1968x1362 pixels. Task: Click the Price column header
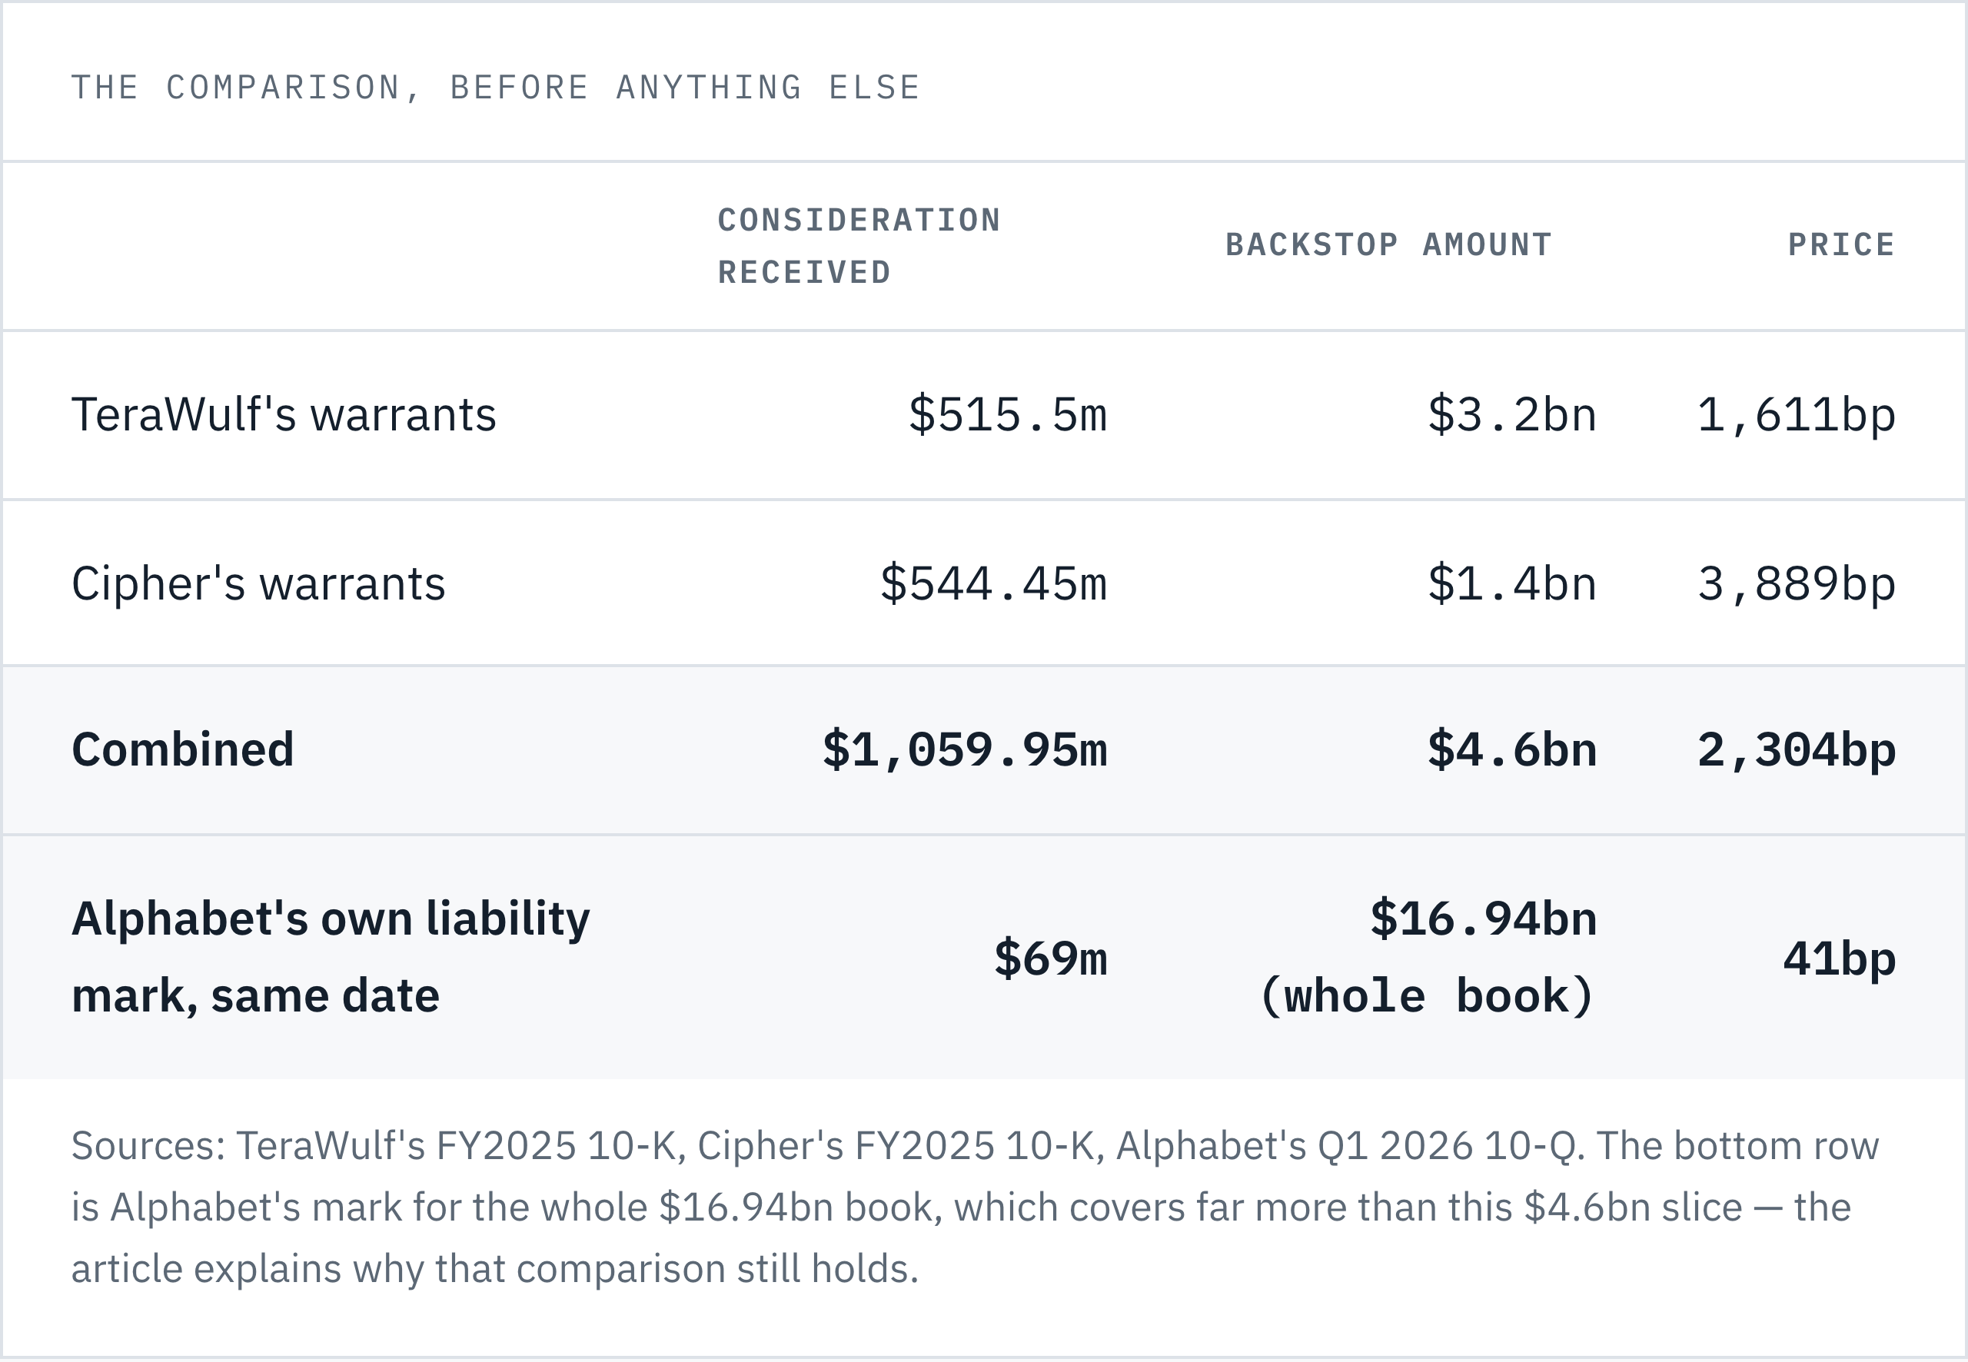[x=1841, y=246]
